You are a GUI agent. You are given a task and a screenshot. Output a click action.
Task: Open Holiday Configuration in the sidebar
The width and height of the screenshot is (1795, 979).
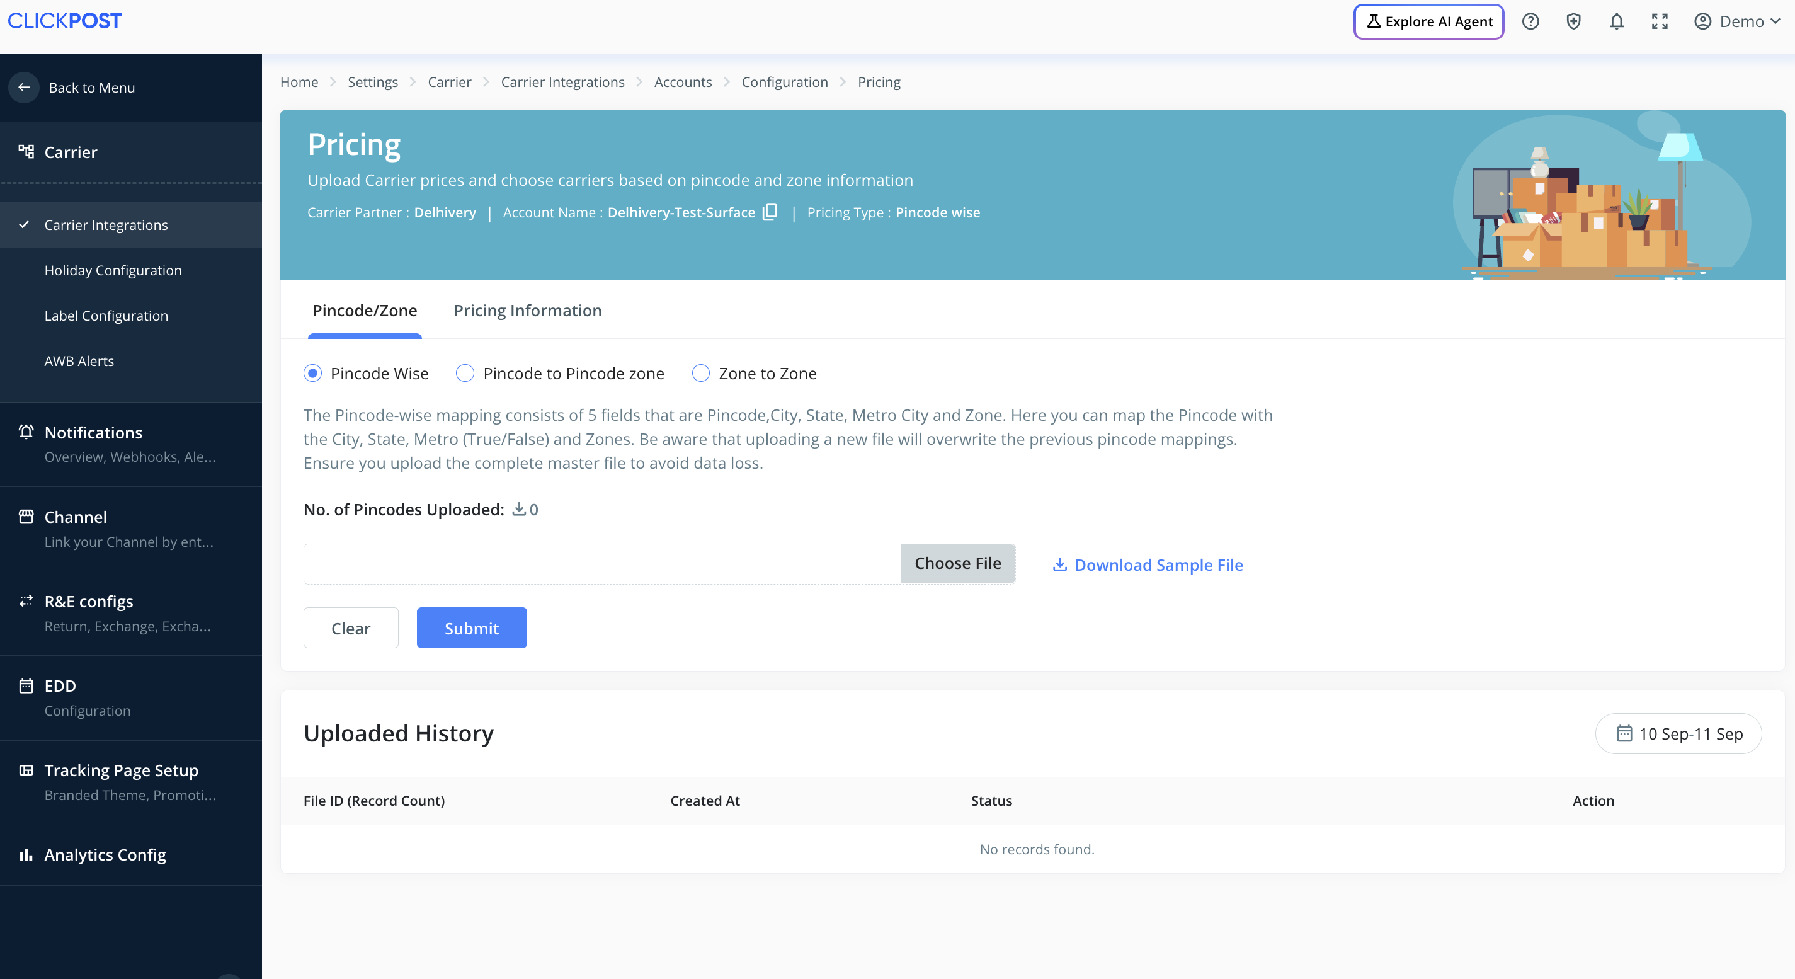(x=113, y=270)
